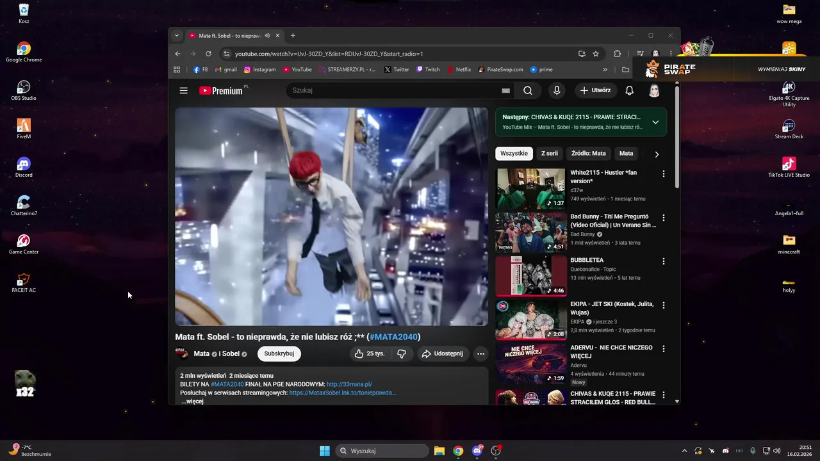Viewport: 820px width, 461px height.
Task: Open Windows Start button on taskbar
Action: coord(325,451)
